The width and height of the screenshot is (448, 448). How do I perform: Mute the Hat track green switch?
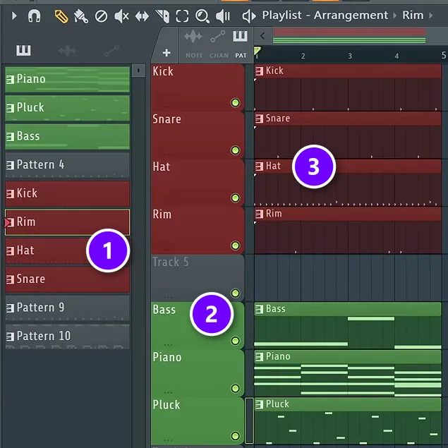pyautogui.click(x=235, y=198)
